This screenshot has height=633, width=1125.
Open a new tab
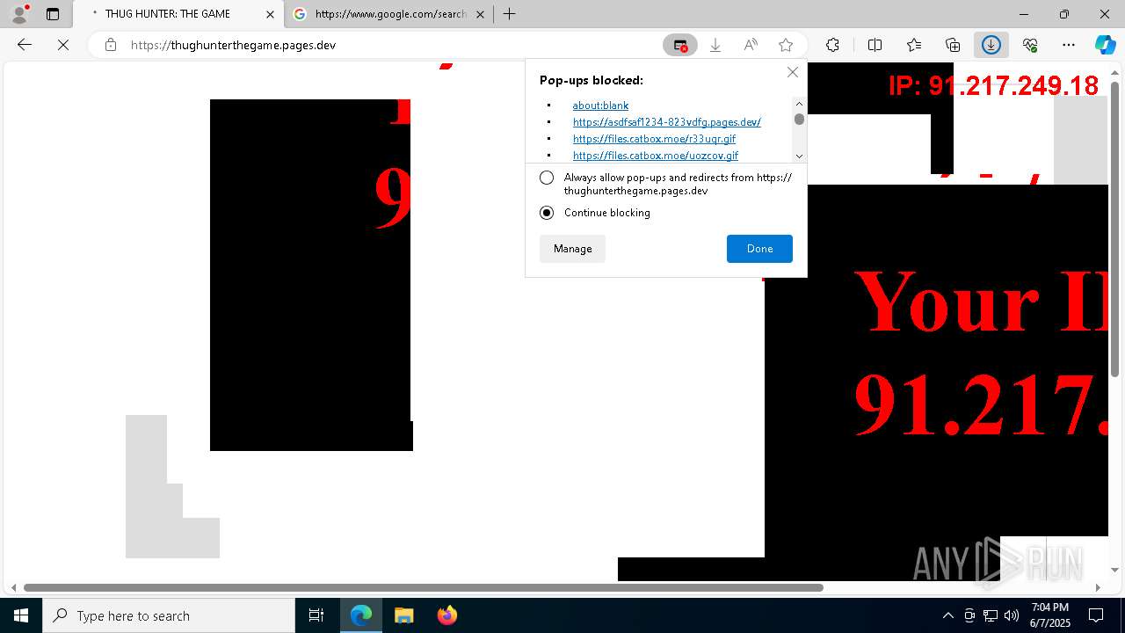point(509,14)
